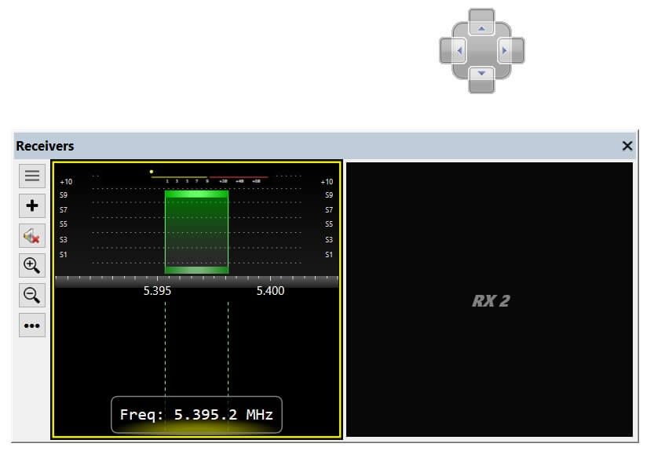Close the Receivers panel
The width and height of the screenshot is (654, 458).
tap(627, 146)
